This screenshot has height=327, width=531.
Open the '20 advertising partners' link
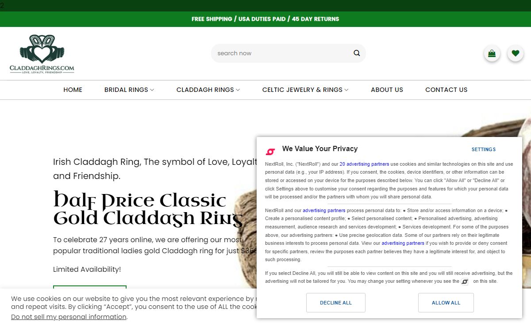[x=364, y=164]
